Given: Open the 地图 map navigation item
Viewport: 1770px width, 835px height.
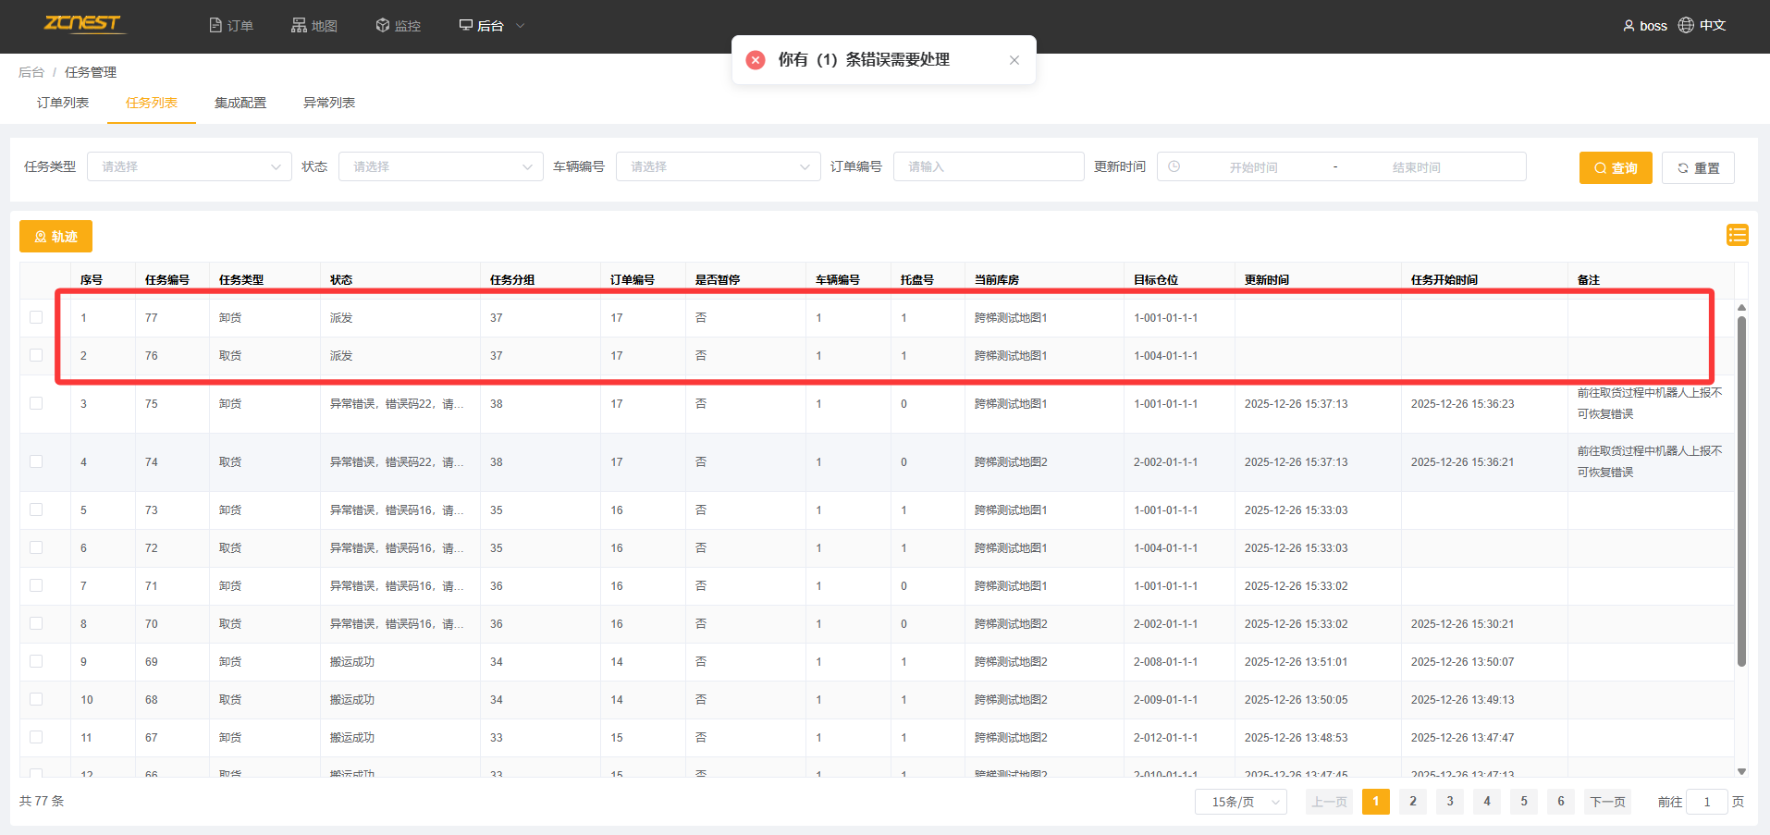Looking at the screenshot, I should point(314,26).
